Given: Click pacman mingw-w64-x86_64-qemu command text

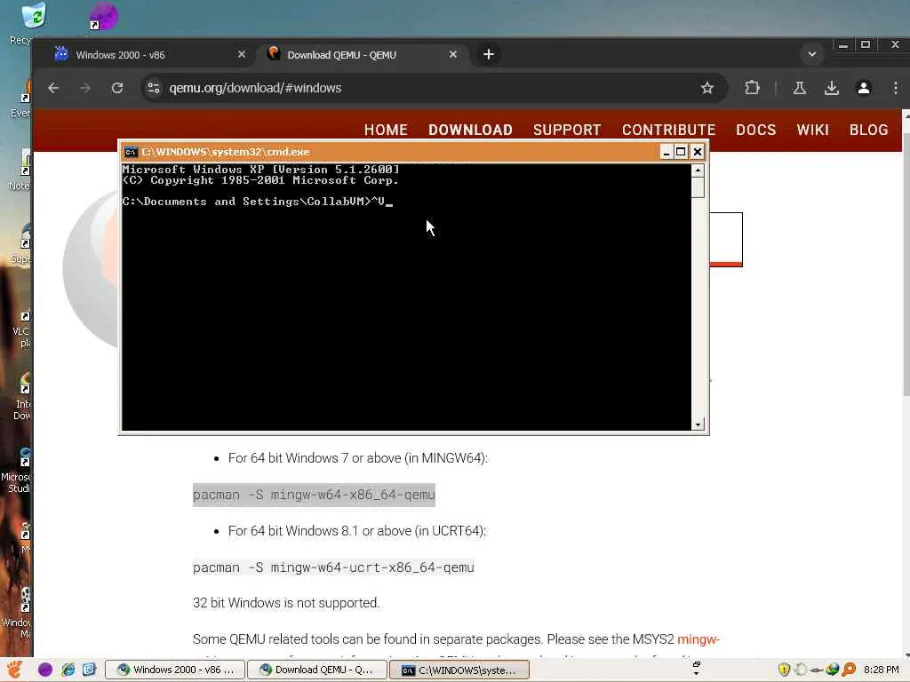Looking at the screenshot, I should (314, 495).
